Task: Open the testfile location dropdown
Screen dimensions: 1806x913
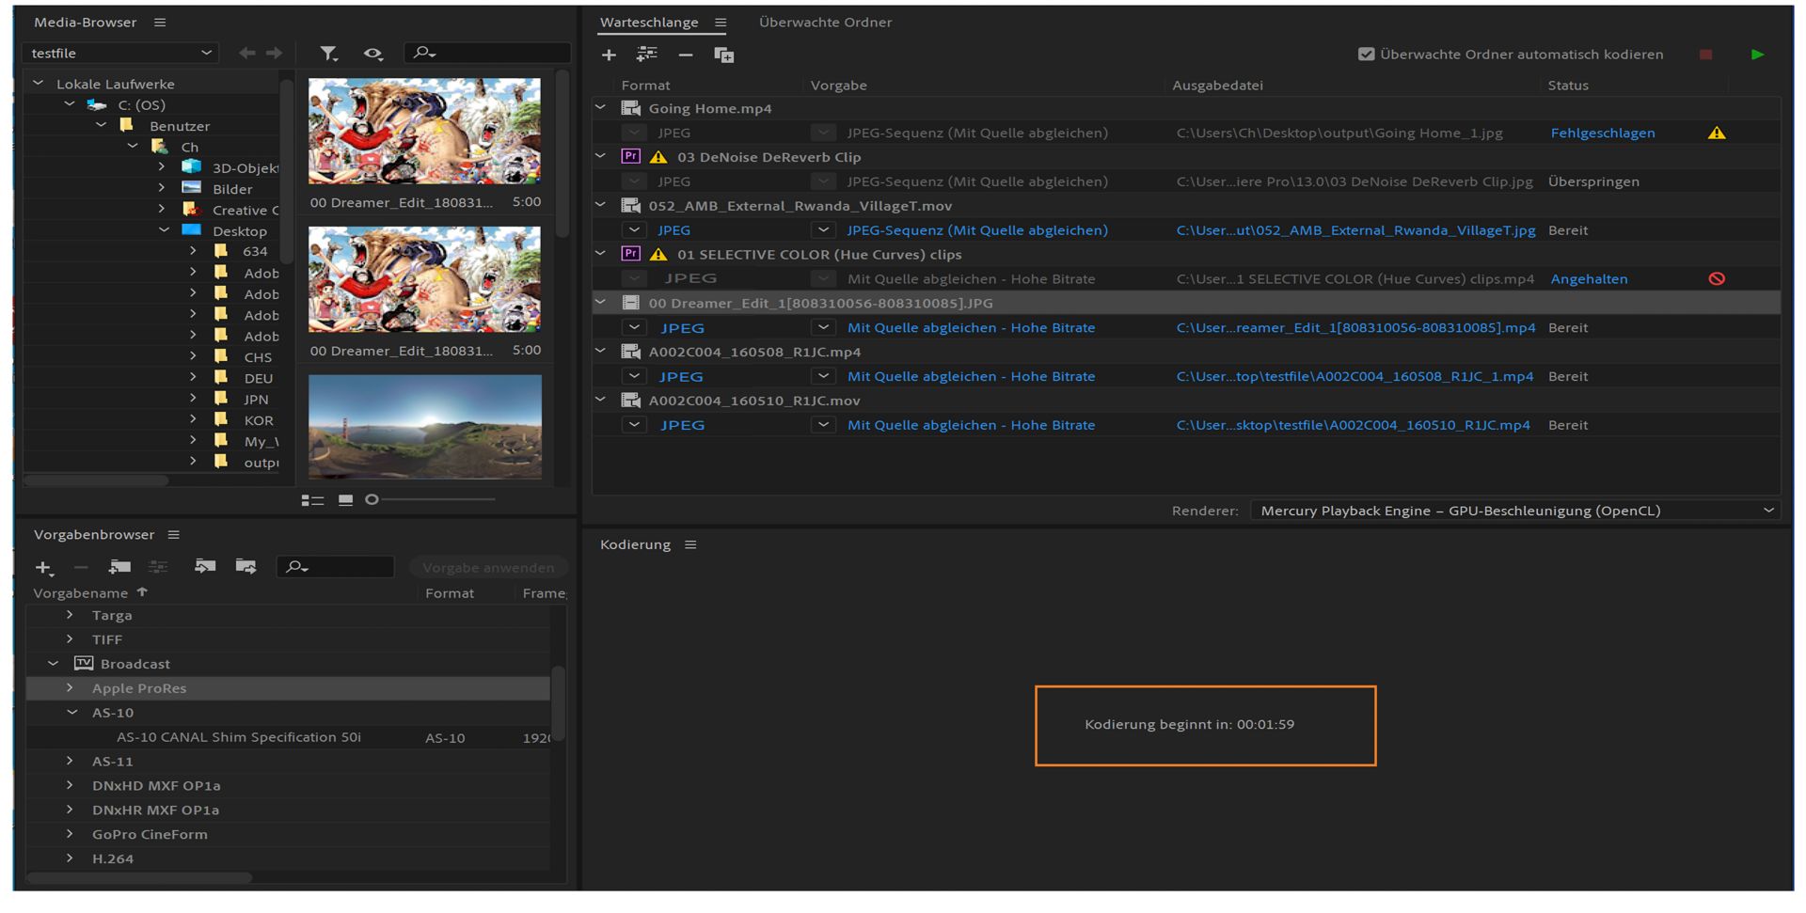Action: [120, 54]
